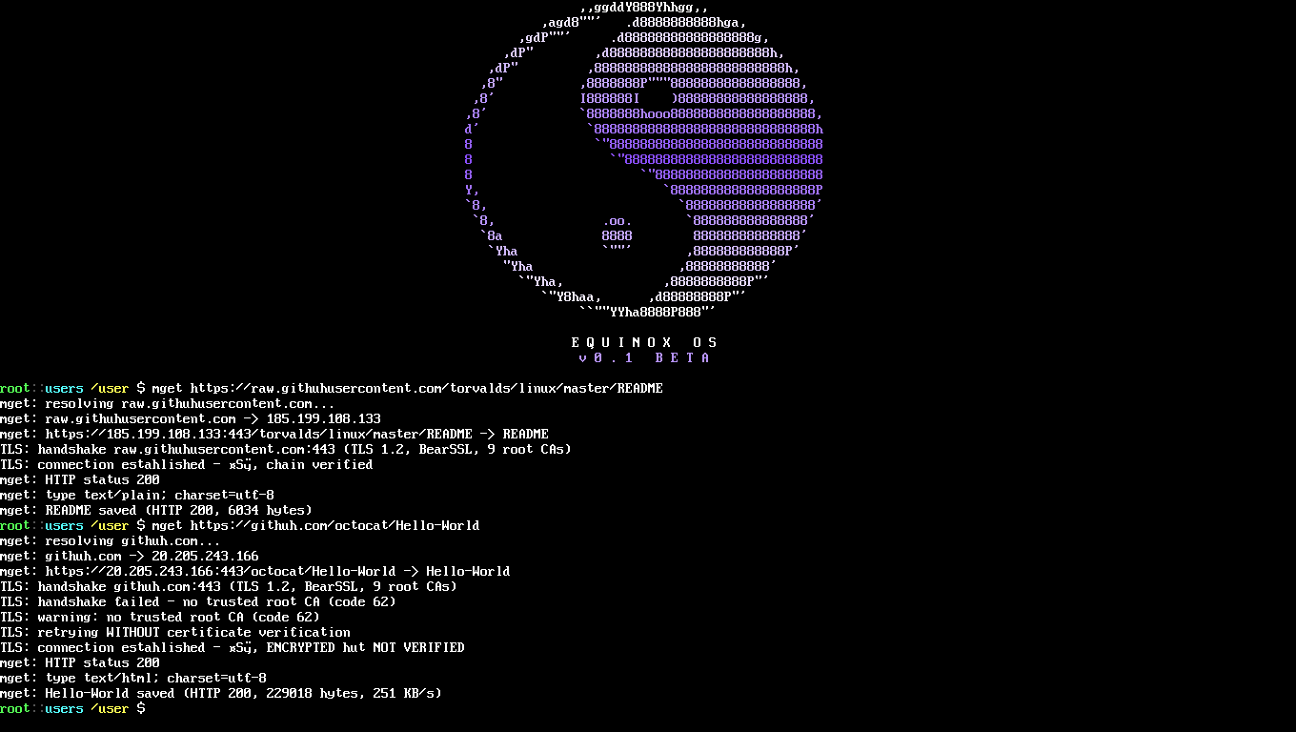Select the 'resolving raw.githubusercontent.com...' line
Image resolution: width=1296 pixels, height=732 pixels.
168,403
